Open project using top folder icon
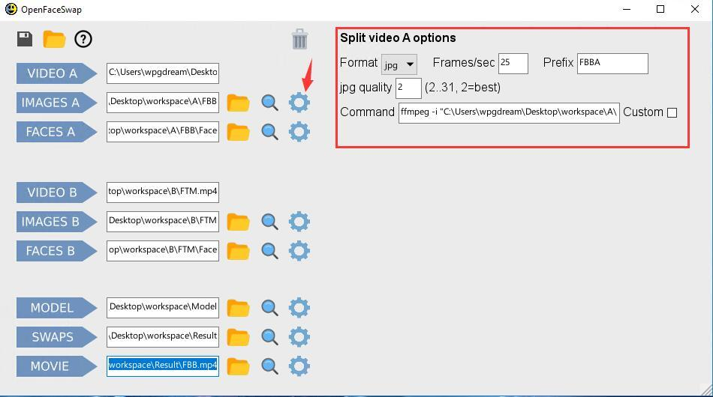 coord(54,40)
